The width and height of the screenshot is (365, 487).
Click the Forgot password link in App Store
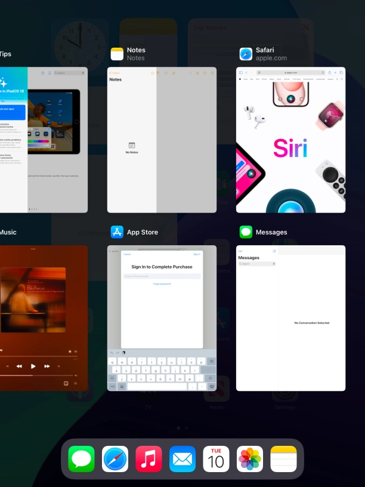162,283
